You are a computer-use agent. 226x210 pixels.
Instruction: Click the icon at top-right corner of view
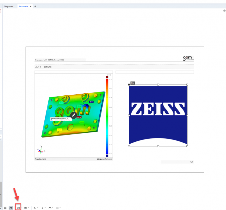point(224,11)
